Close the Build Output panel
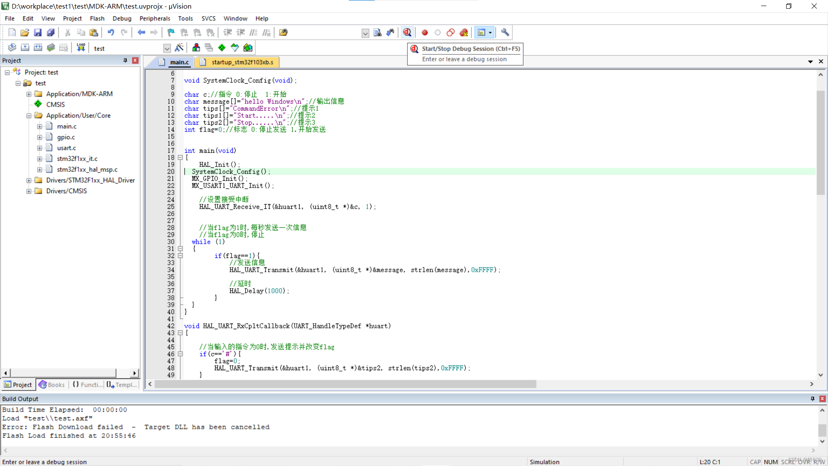Image resolution: width=828 pixels, height=466 pixels. coord(822,399)
